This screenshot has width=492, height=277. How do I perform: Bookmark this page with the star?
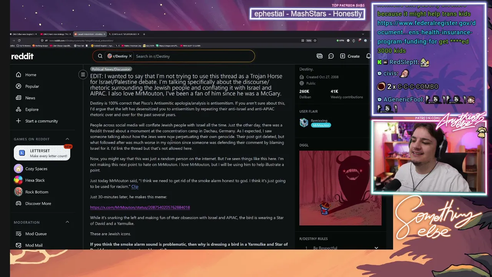pyautogui.click(x=314, y=40)
